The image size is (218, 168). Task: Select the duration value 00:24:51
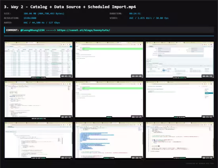[135, 13]
